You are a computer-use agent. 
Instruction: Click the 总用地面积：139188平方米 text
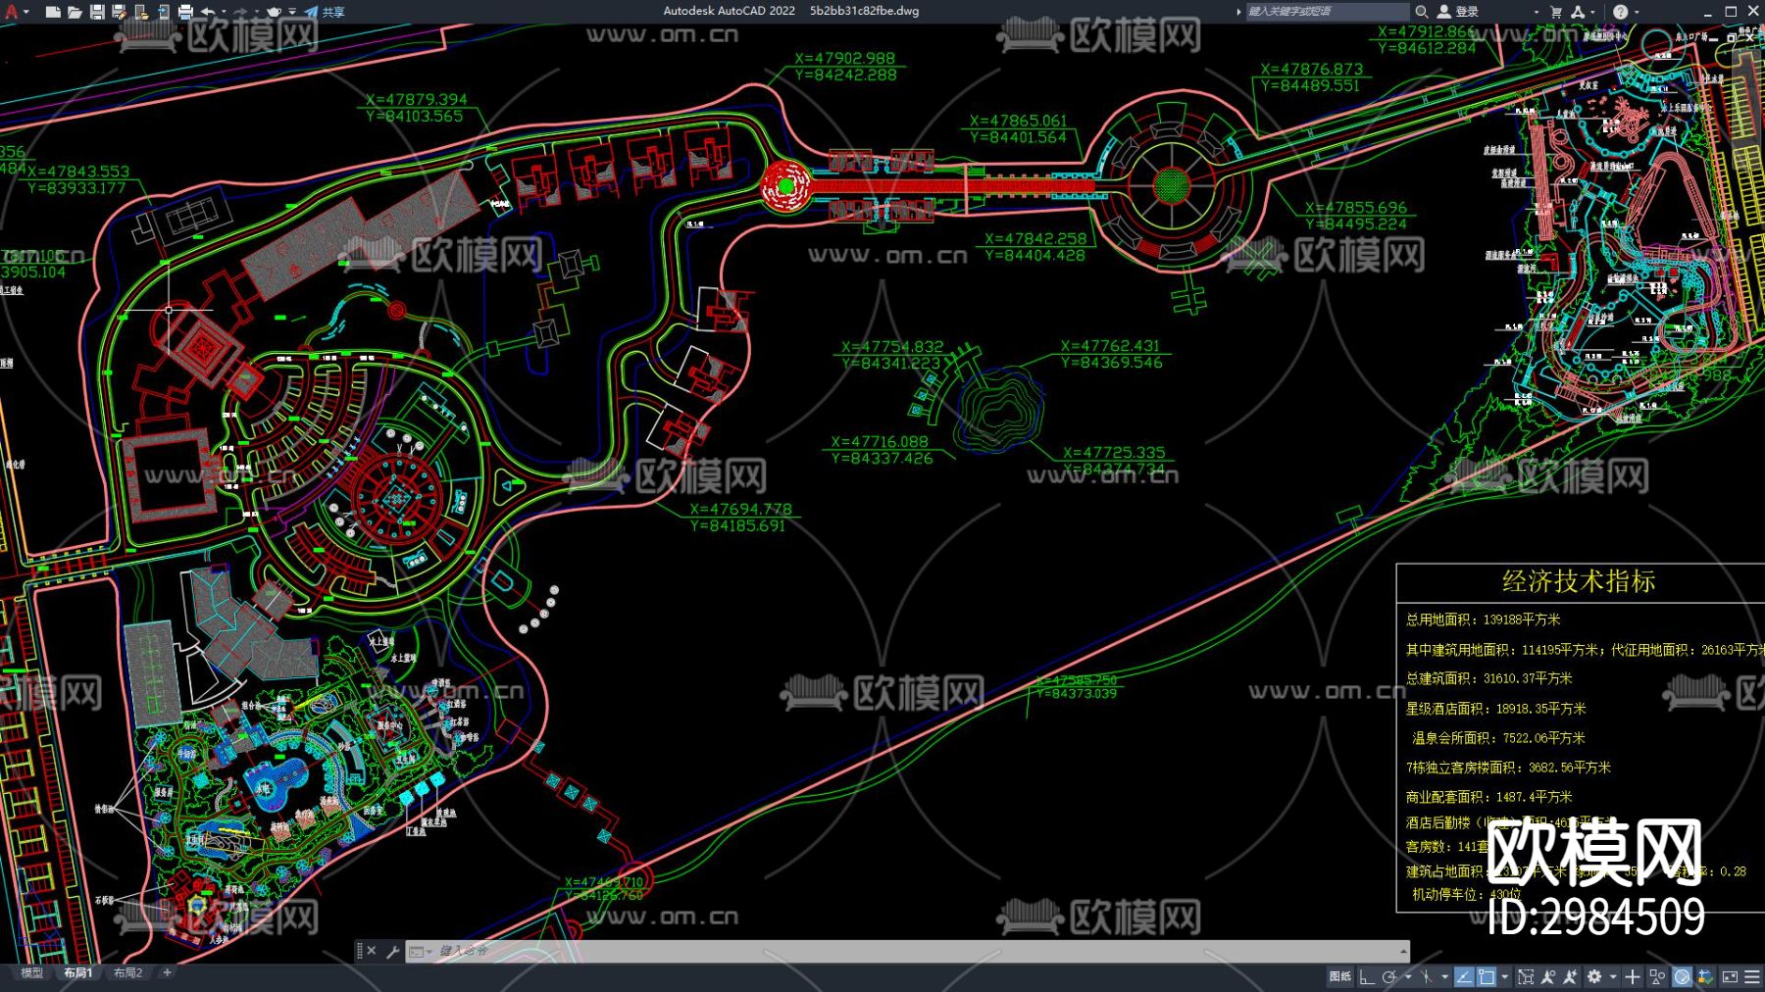click(x=1483, y=620)
